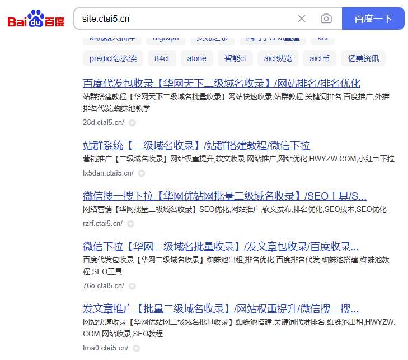This screenshot has width=408, height=360.
Task: Click the URL tma0.ctai5.cn/
Action: pos(105,348)
